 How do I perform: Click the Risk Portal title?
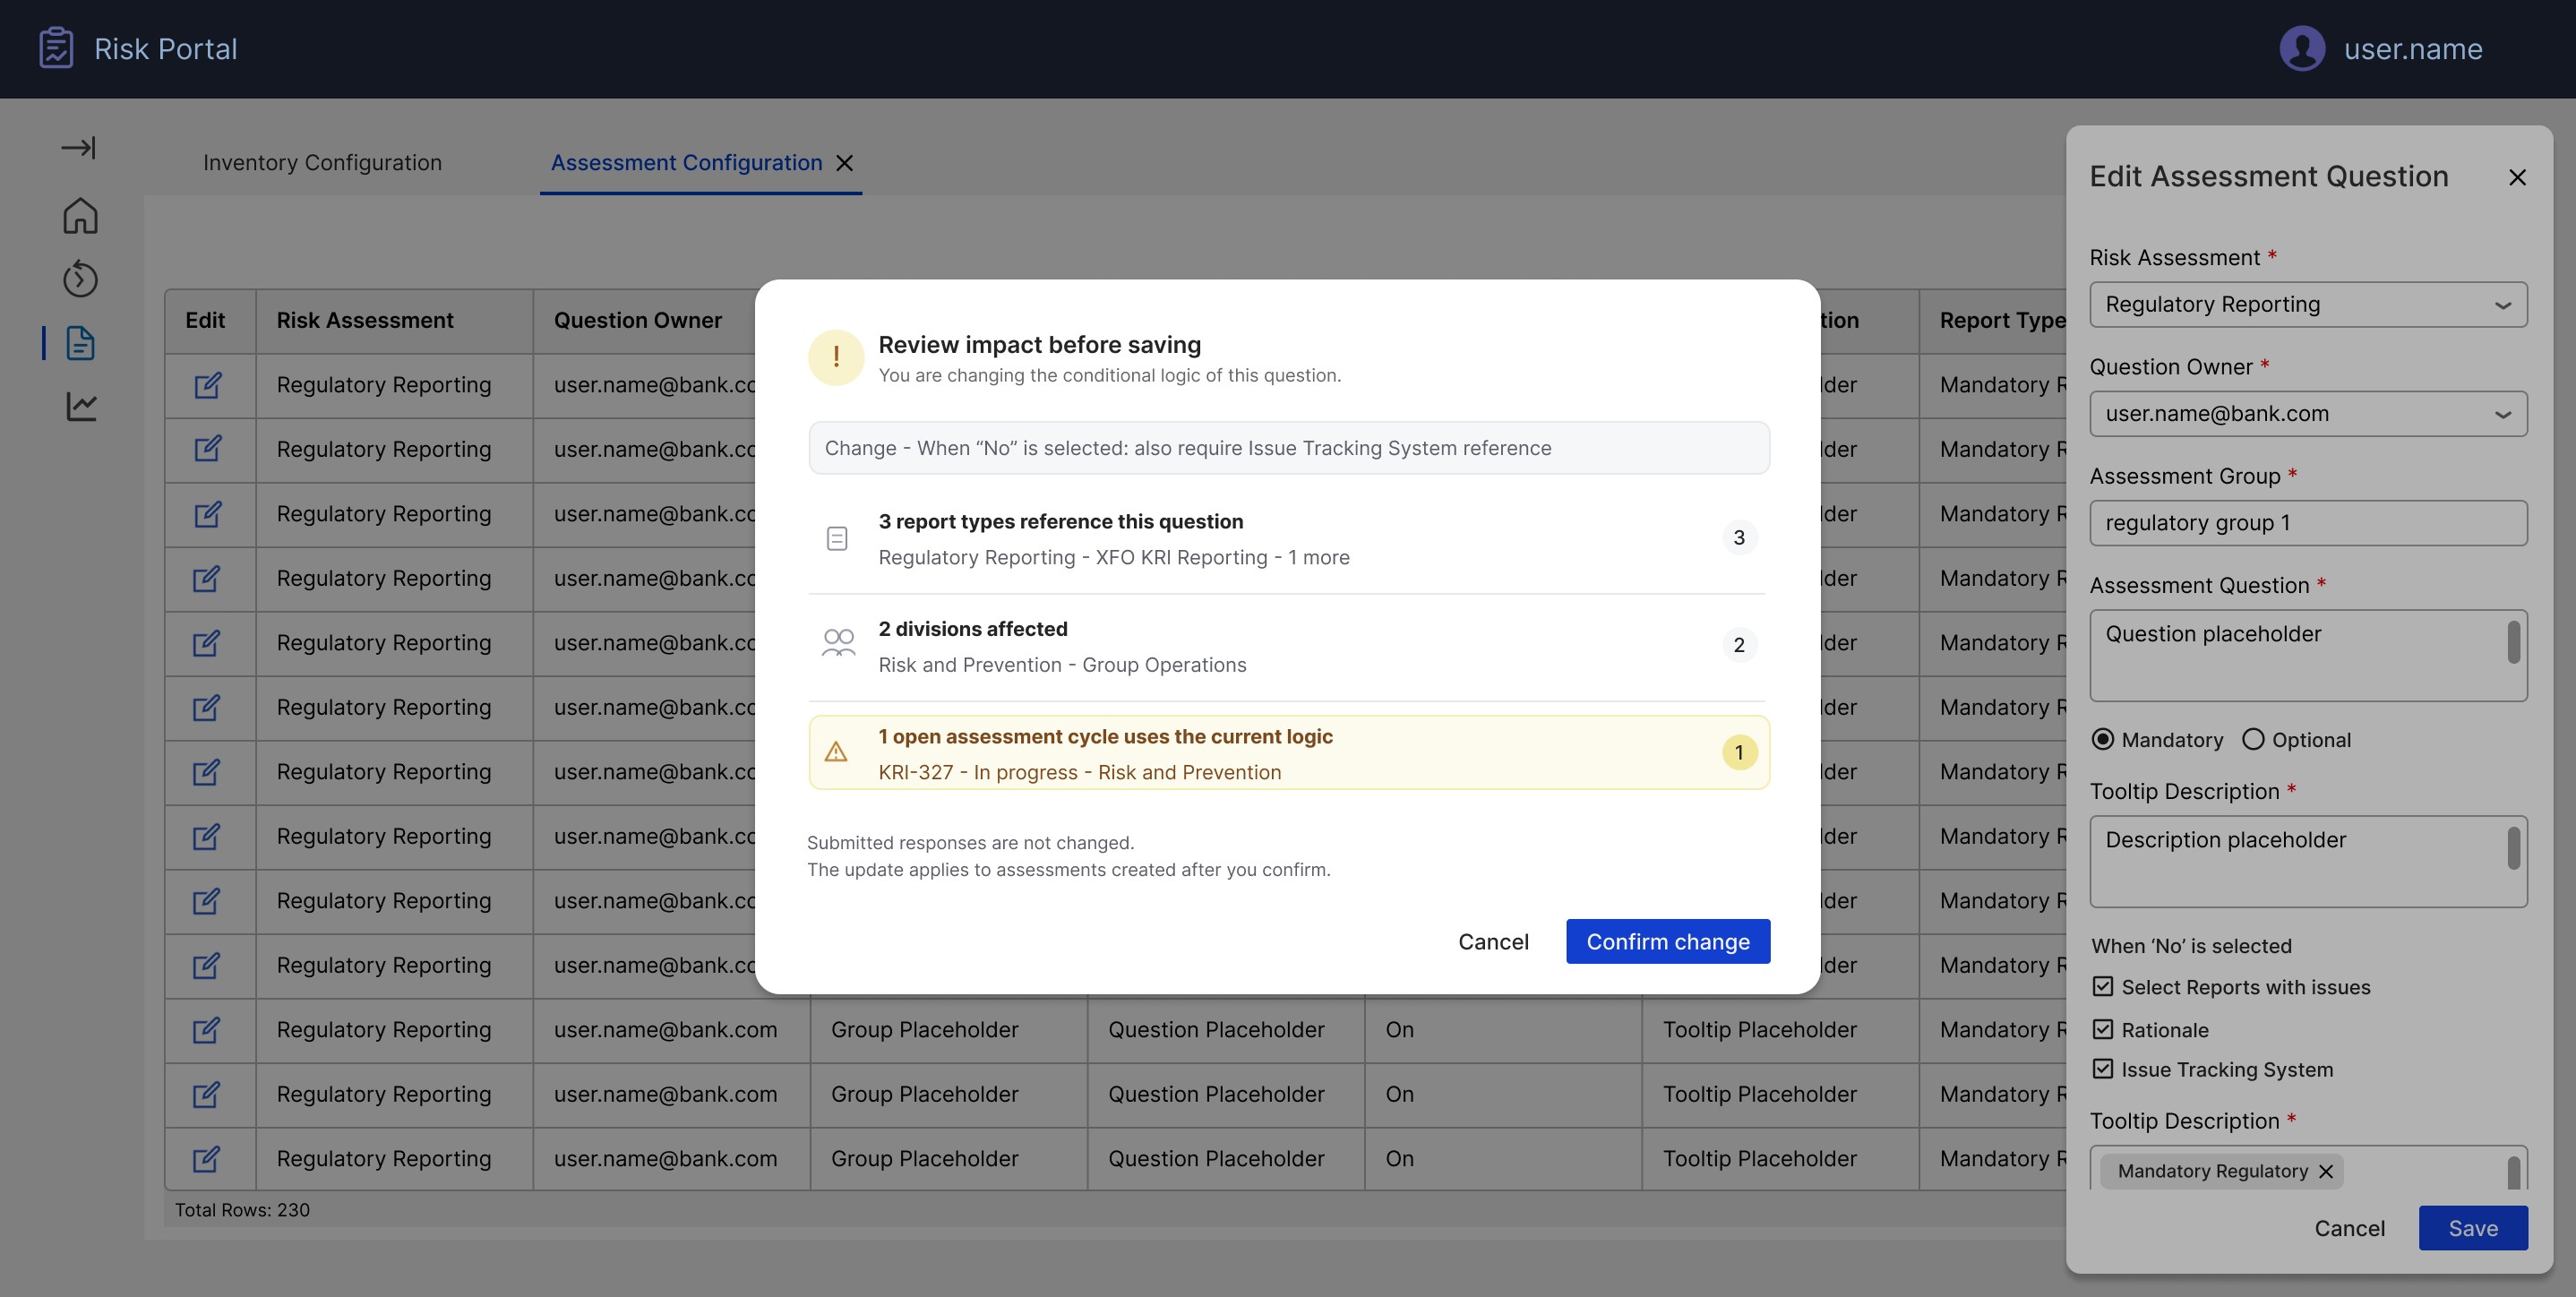point(166,49)
